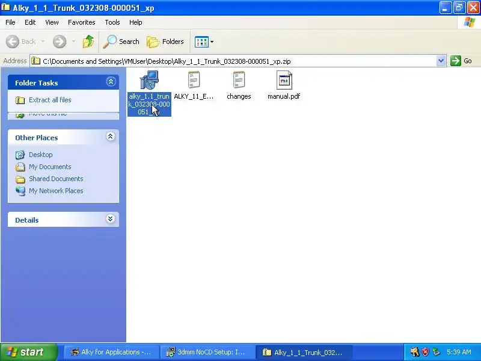The width and height of the screenshot is (481, 361).
Task: Collapse the Other Places panel
Action: pos(111,137)
